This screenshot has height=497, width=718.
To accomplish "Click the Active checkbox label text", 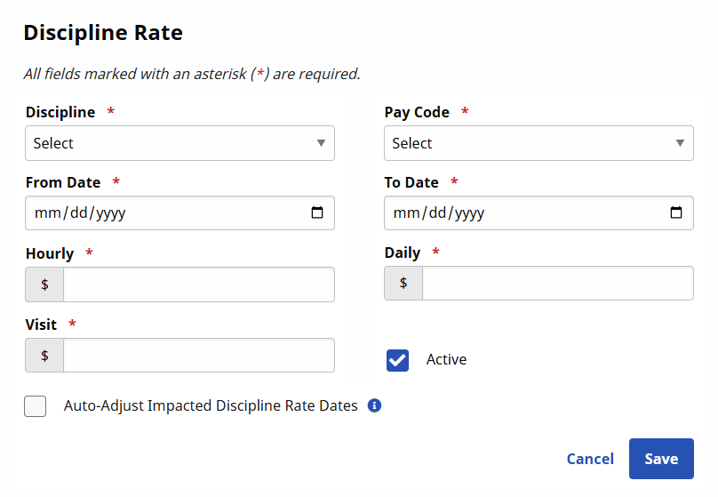I will (x=446, y=360).
